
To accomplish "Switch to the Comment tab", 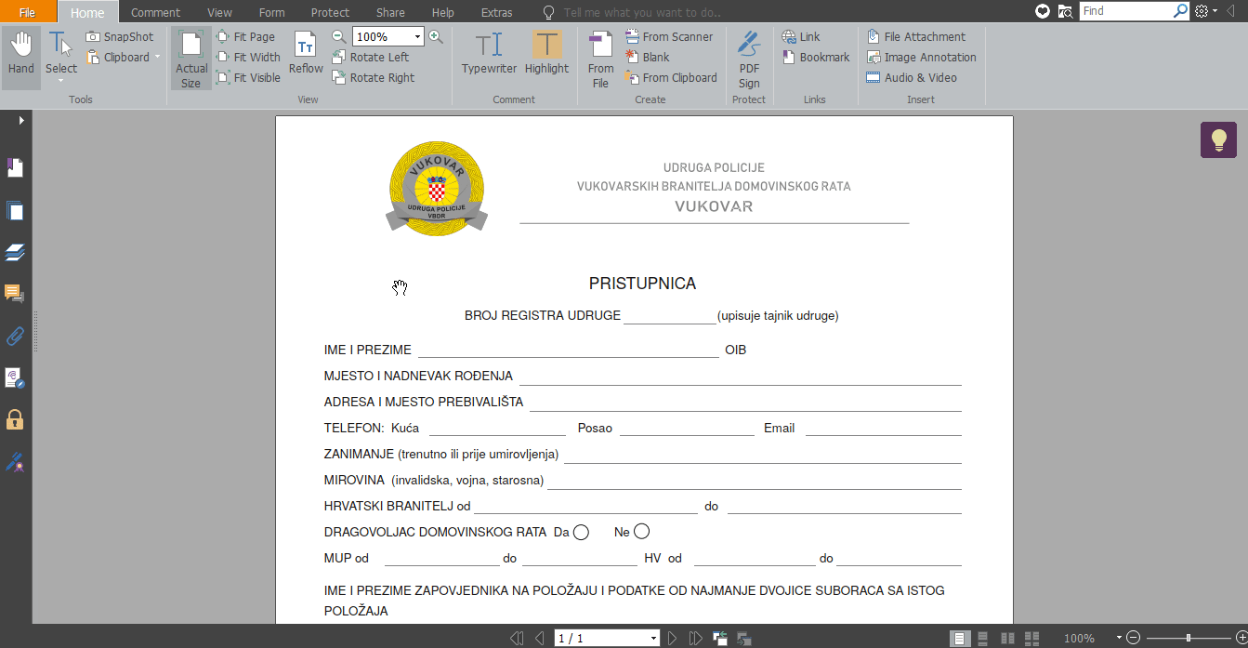I will 154,13.
